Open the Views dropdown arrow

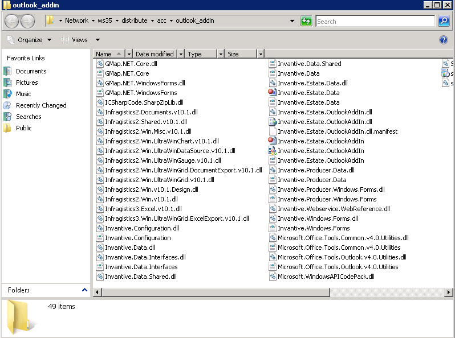[98, 40]
